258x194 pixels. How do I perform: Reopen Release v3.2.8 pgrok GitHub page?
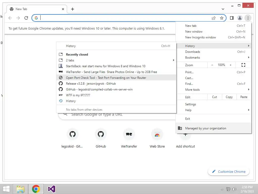point(116,83)
